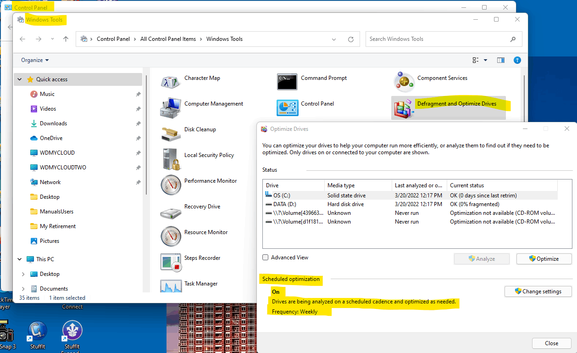
Task: Click Close button in Optimize Drives
Action: tap(552, 343)
